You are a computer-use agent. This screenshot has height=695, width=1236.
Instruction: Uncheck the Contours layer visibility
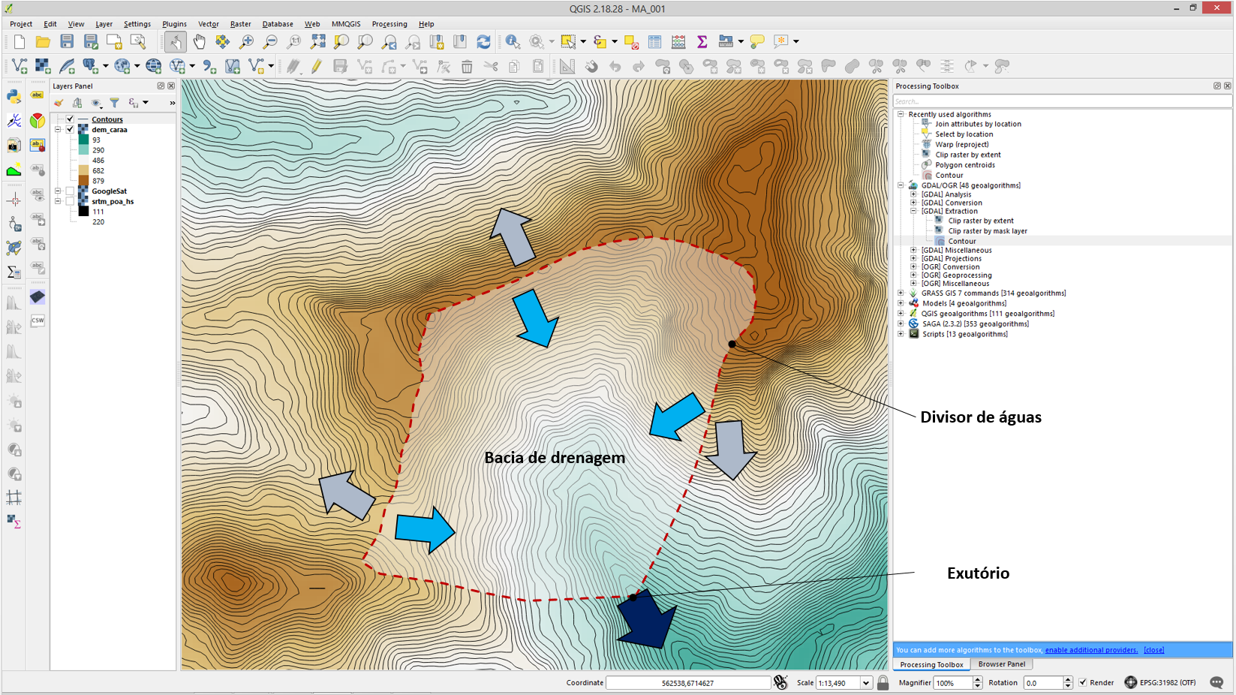[70, 119]
